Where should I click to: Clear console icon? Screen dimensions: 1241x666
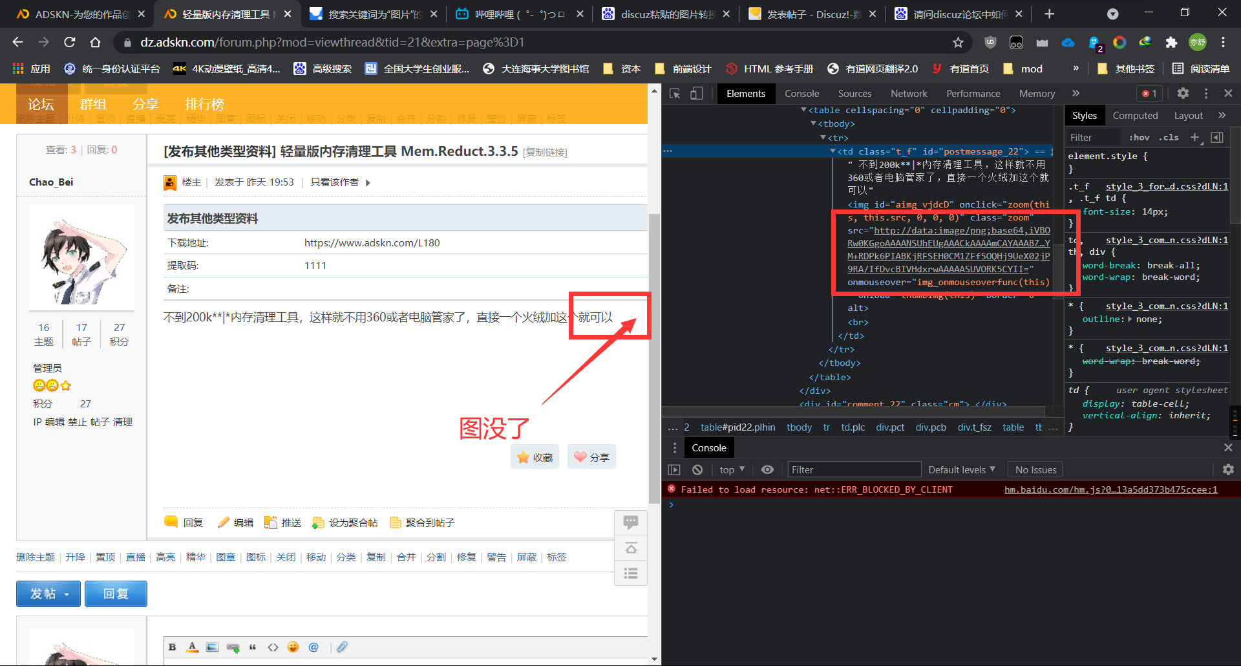click(697, 470)
